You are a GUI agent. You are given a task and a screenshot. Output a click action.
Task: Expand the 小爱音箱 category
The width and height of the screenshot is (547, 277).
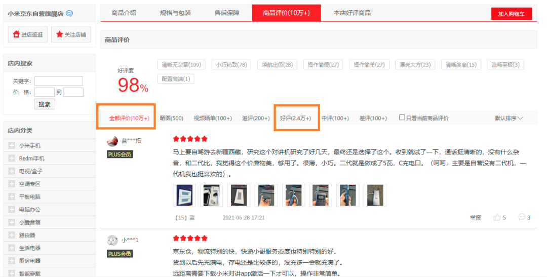coord(12,222)
